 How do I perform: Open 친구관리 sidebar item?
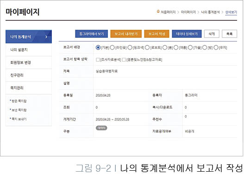(29, 75)
